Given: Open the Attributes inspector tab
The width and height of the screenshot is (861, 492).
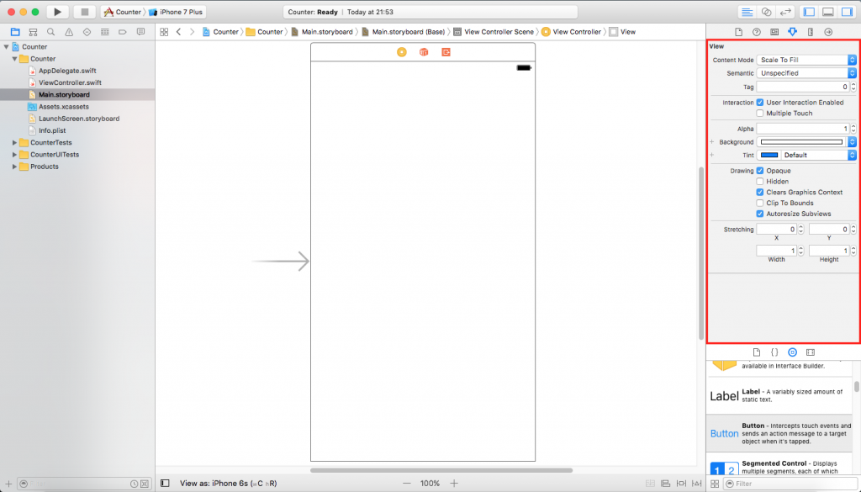Looking at the screenshot, I should [x=792, y=32].
